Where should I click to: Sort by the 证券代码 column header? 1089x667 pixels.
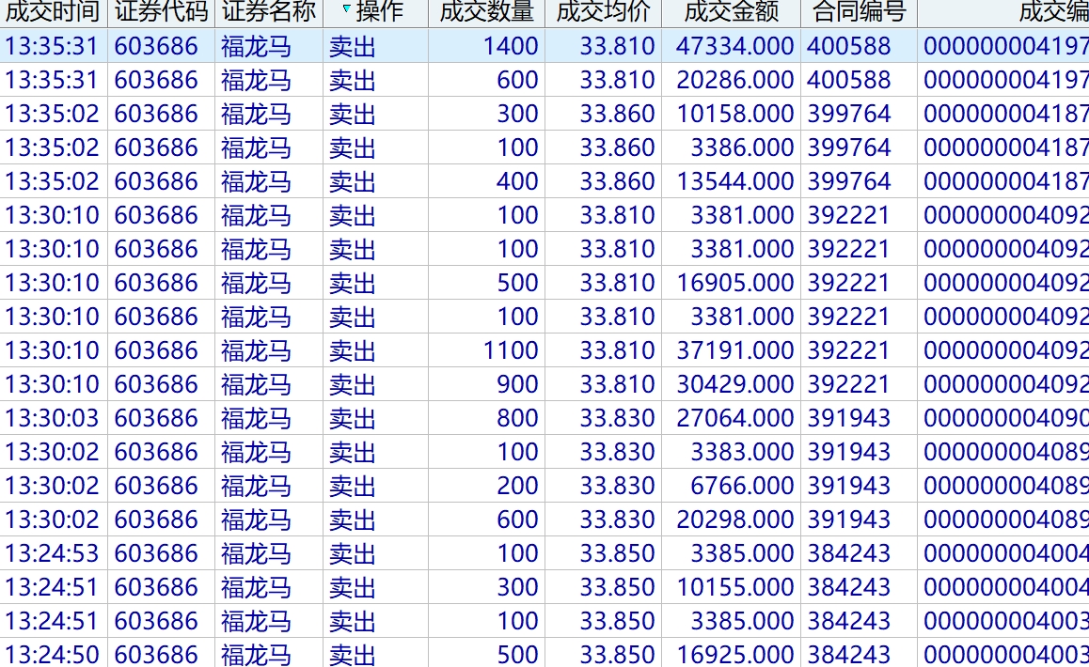[x=161, y=11]
